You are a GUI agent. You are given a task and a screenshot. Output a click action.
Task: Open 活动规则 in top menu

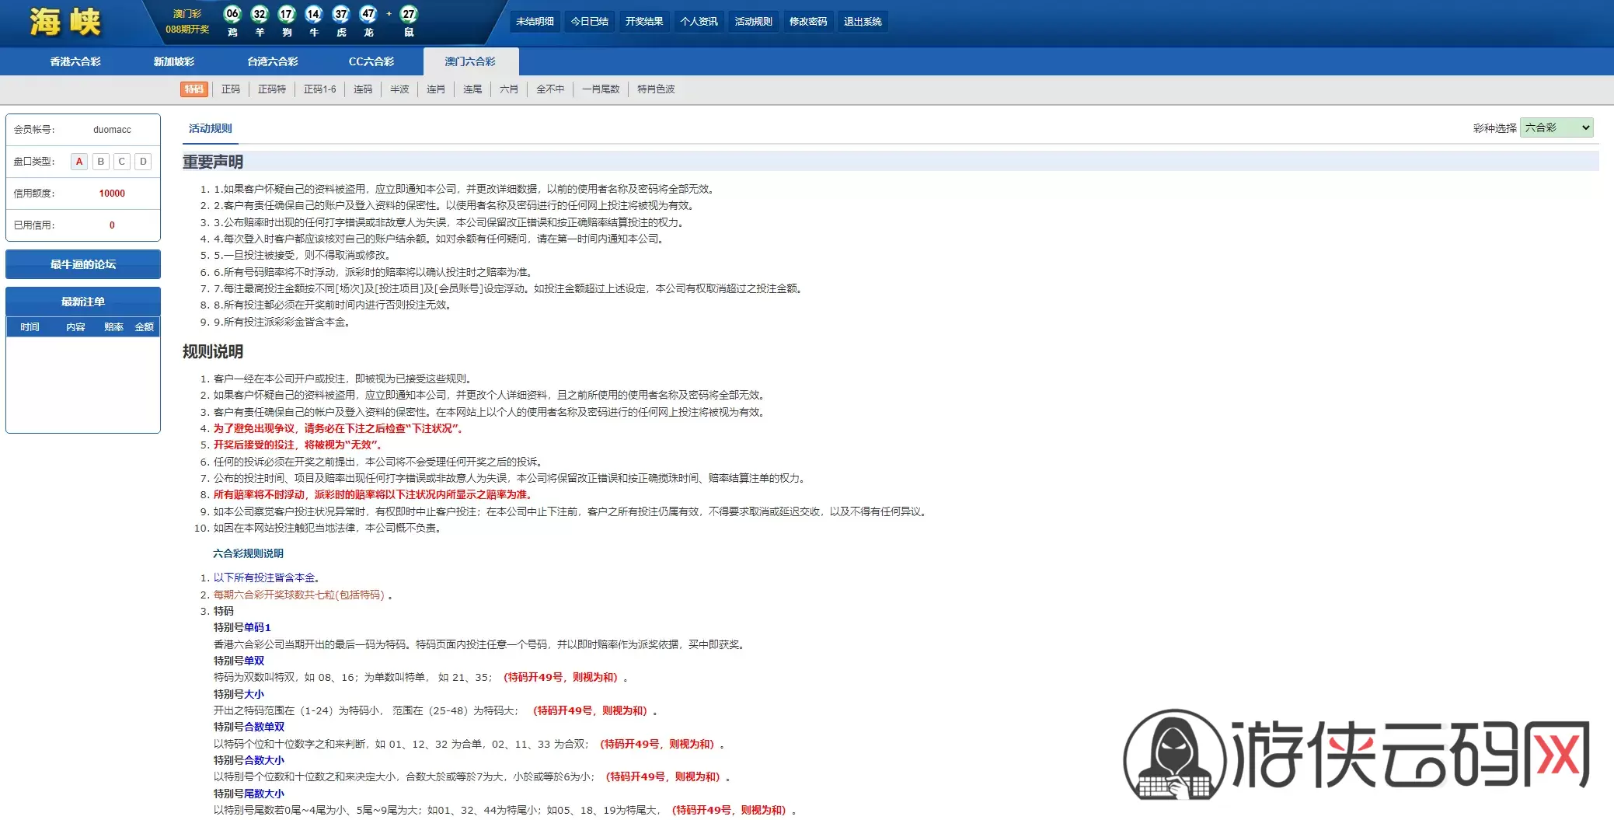(x=754, y=22)
